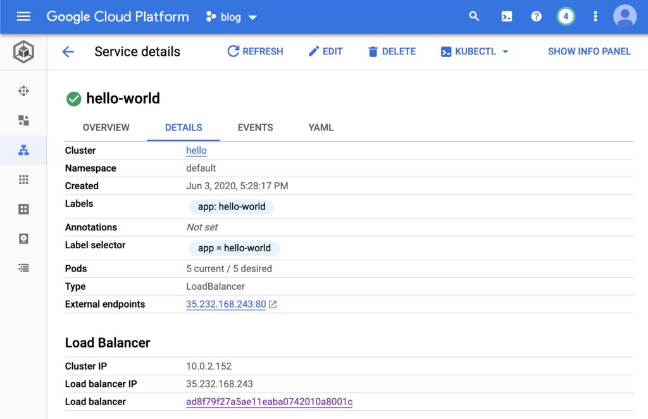Go back with the left arrow

tap(68, 52)
